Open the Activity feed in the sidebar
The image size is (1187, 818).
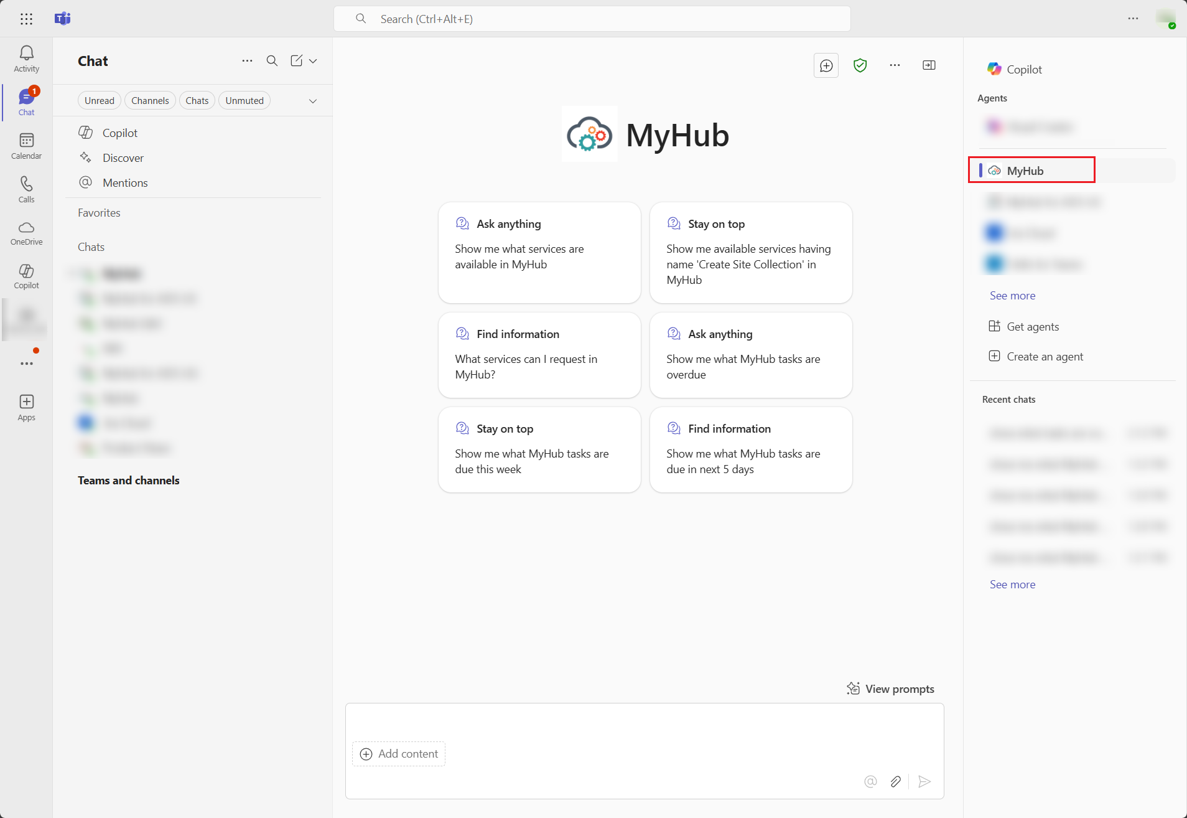point(26,57)
